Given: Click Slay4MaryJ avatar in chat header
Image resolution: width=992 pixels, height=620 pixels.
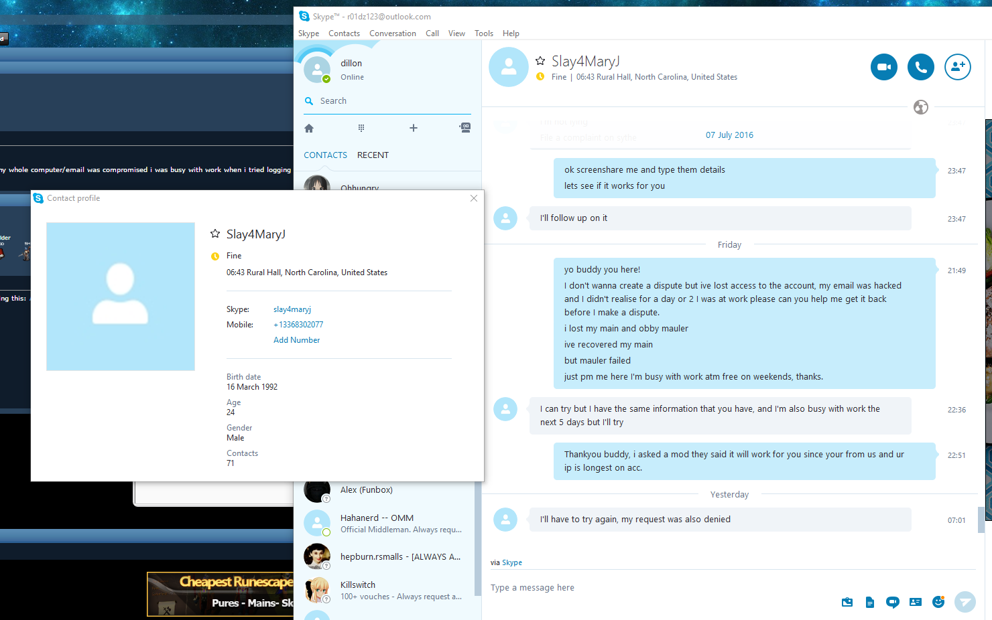Looking at the screenshot, I should [509, 67].
